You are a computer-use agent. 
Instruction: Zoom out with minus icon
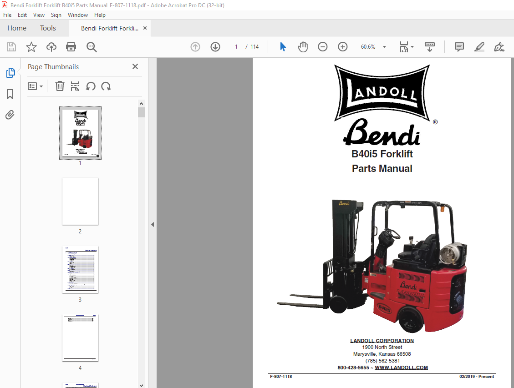coord(323,47)
